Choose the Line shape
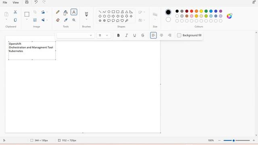 100,12
